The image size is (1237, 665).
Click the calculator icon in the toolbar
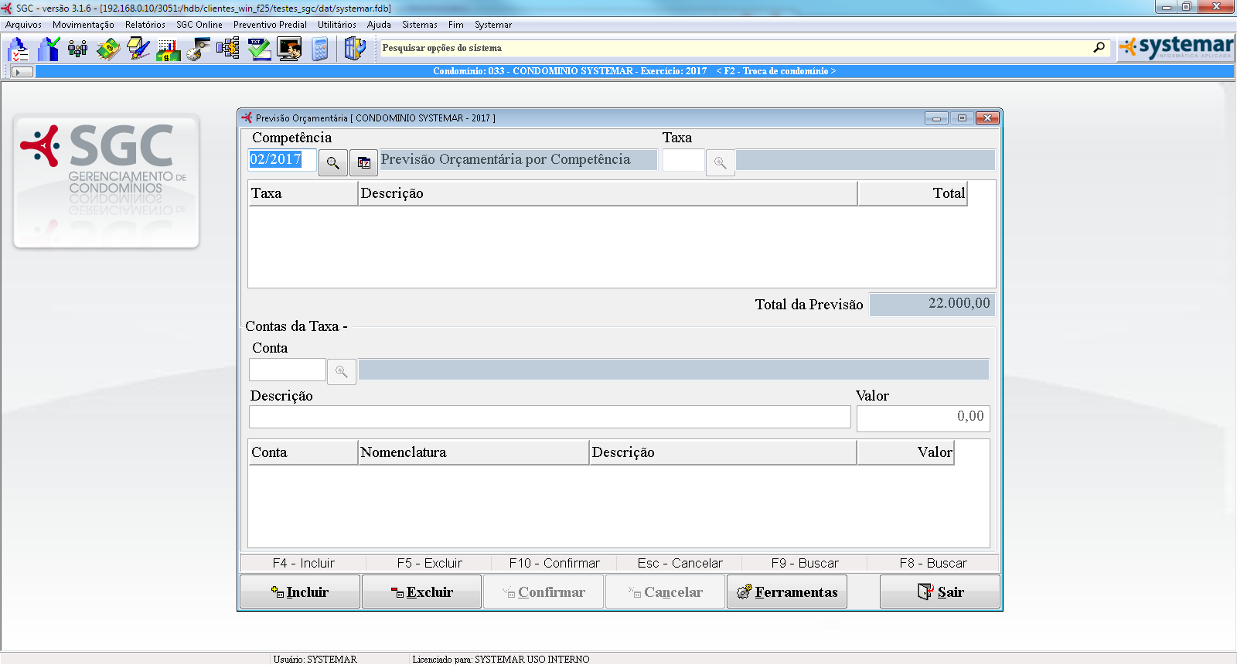pyautogui.click(x=320, y=49)
